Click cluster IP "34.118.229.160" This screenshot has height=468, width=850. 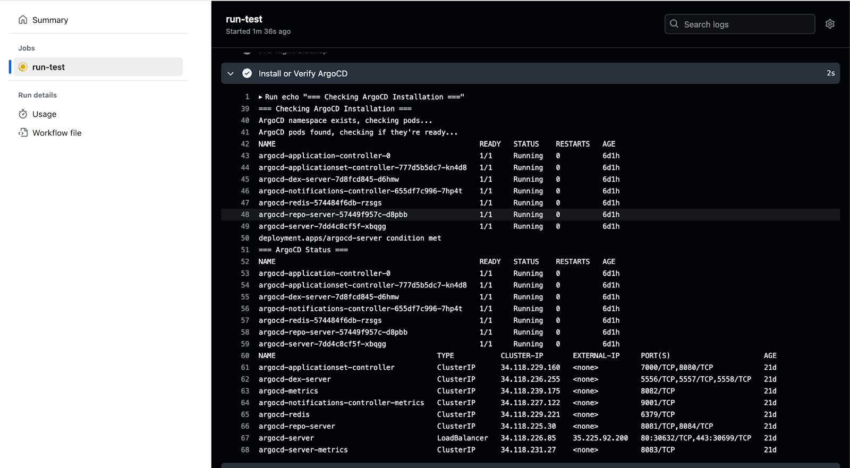(530, 368)
